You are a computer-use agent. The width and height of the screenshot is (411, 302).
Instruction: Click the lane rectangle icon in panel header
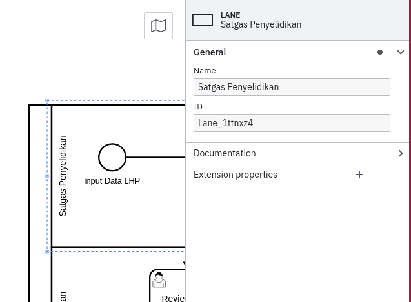203,21
